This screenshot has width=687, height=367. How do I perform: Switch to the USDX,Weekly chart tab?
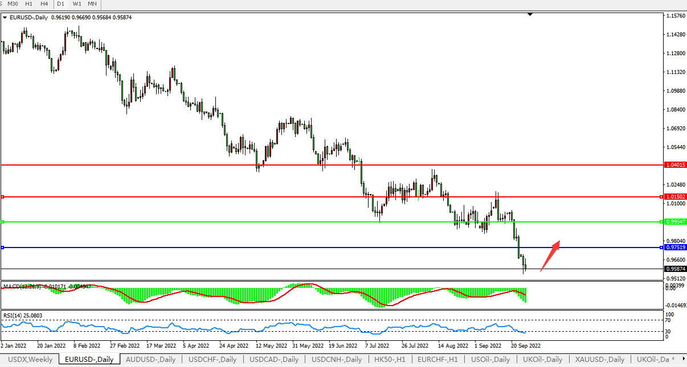(x=30, y=360)
